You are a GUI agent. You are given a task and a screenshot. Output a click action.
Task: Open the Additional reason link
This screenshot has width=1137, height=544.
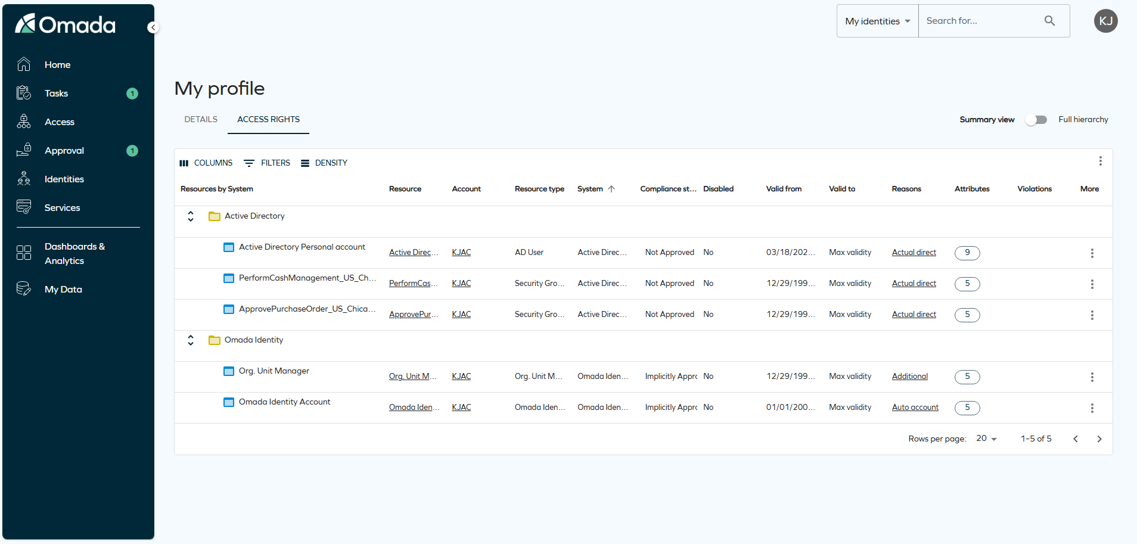[x=910, y=377]
